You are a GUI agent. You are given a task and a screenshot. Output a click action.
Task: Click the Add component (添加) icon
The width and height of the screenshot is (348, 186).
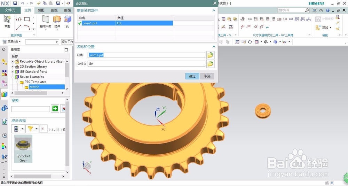[318, 28]
